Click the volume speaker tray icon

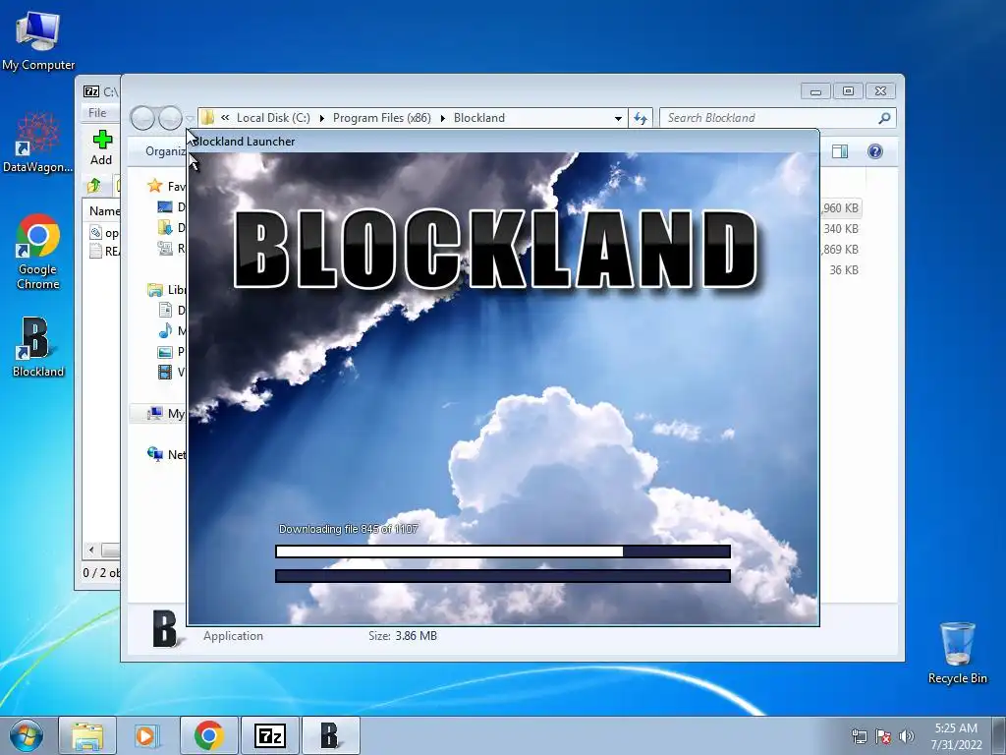(x=906, y=736)
